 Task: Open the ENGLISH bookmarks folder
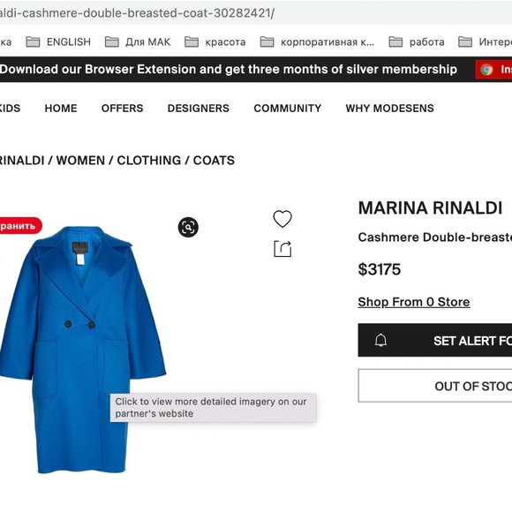pyautogui.click(x=58, y=41)
